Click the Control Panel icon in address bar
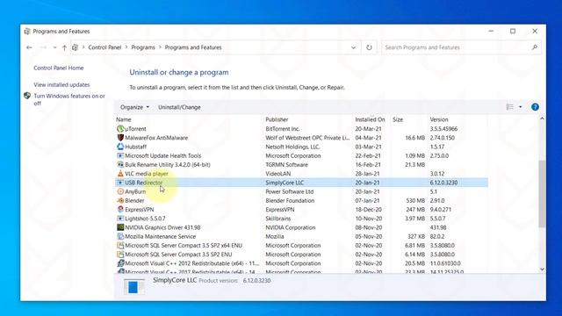 [75, 47]
